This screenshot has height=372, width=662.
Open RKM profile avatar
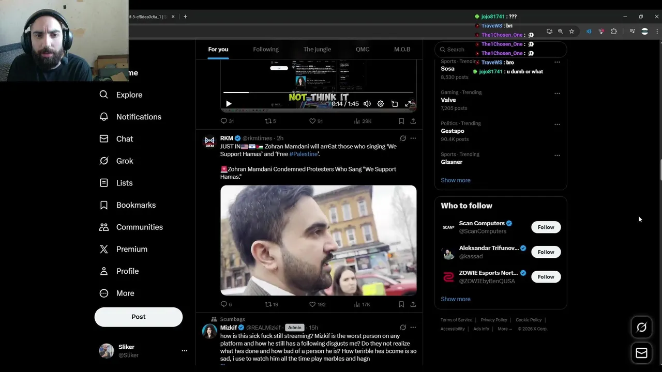coord(209,142)
